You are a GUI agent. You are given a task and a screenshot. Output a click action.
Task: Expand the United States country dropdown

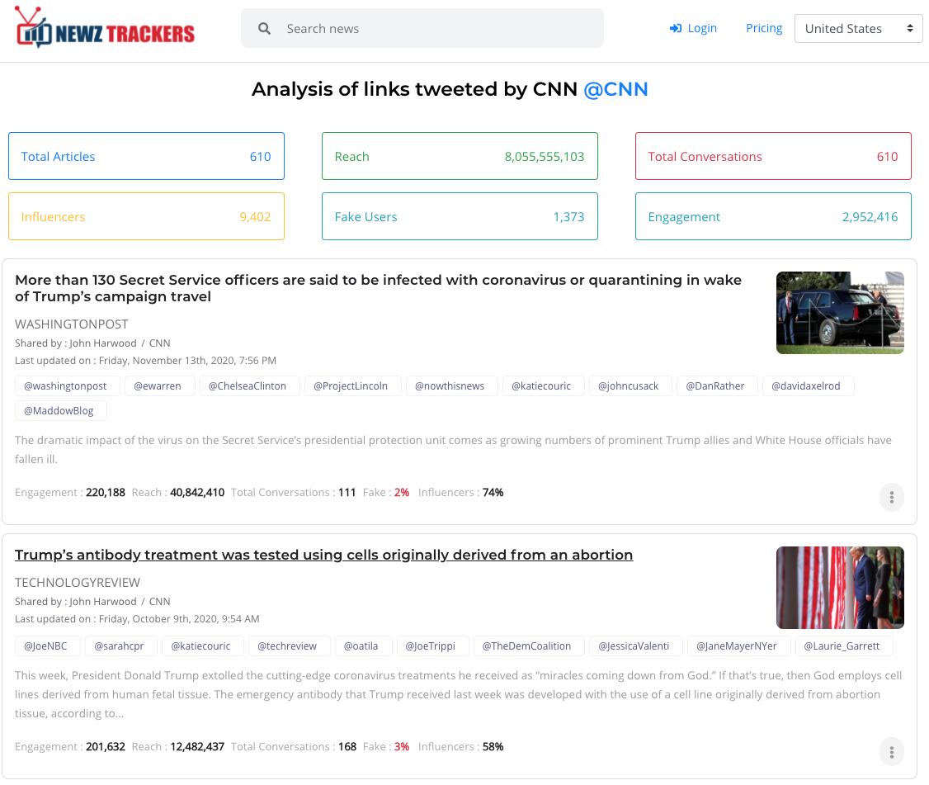858,28
